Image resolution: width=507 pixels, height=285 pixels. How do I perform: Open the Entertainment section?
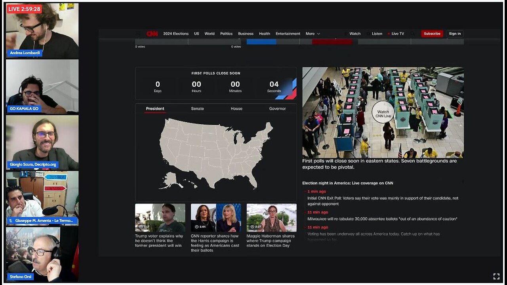click(288, 34)
